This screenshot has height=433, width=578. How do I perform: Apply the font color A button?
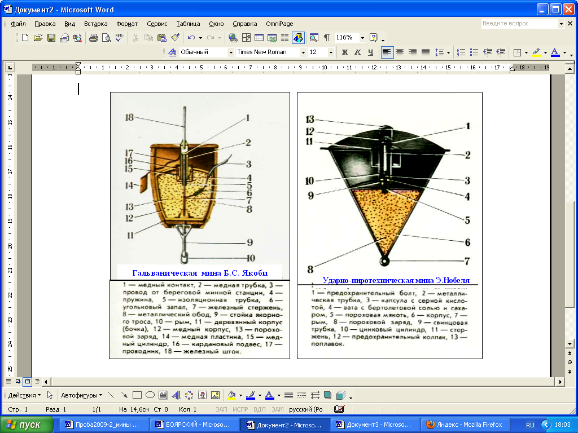coord(555,52)
